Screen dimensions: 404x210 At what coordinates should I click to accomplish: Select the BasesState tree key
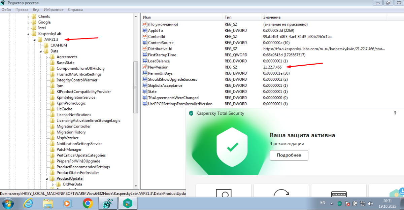[65, 63]
